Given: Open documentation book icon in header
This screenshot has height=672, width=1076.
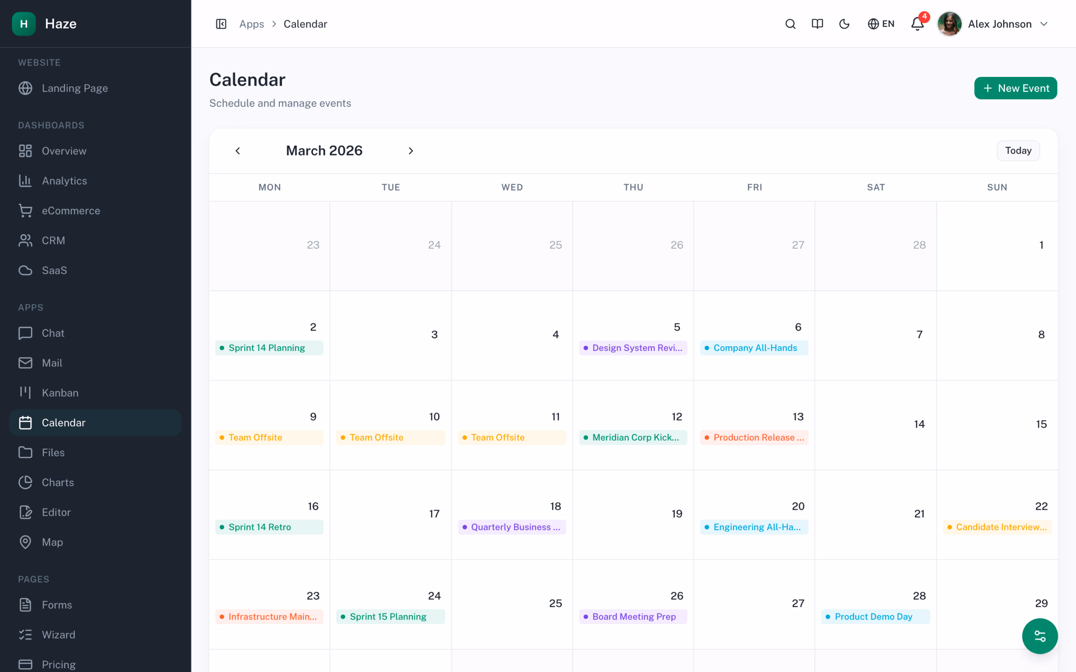Looking at the screenshot, I should (x=817, y=24).
